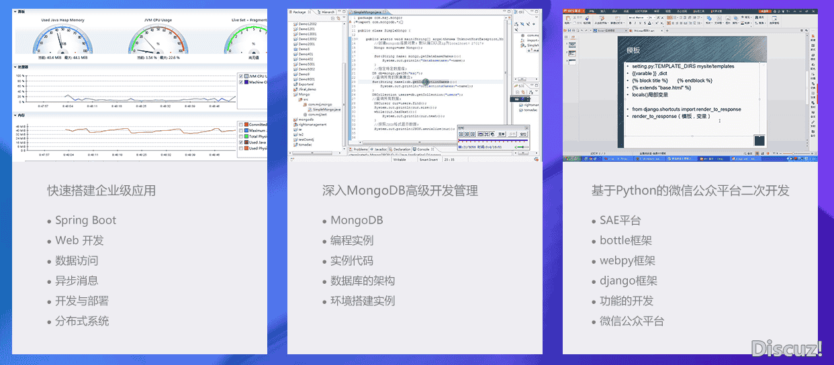
Task: Click the webpy框架 list item
Action: [x=627, y=260]
